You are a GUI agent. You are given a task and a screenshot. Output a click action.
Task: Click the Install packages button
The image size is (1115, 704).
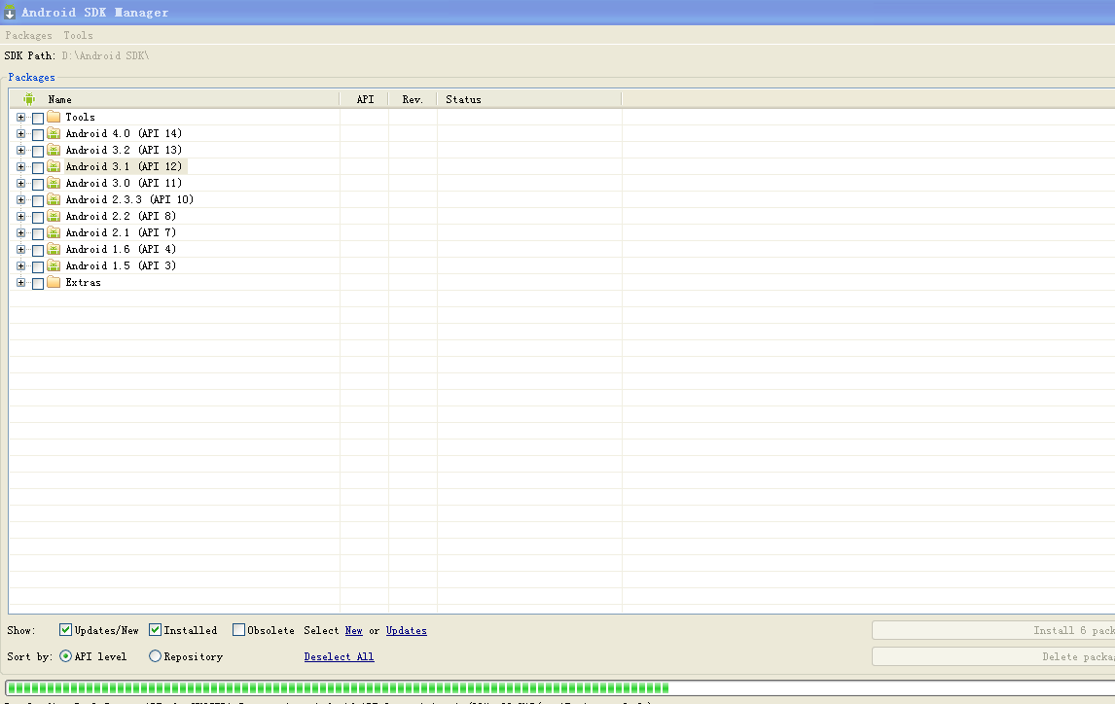point(993,630)
